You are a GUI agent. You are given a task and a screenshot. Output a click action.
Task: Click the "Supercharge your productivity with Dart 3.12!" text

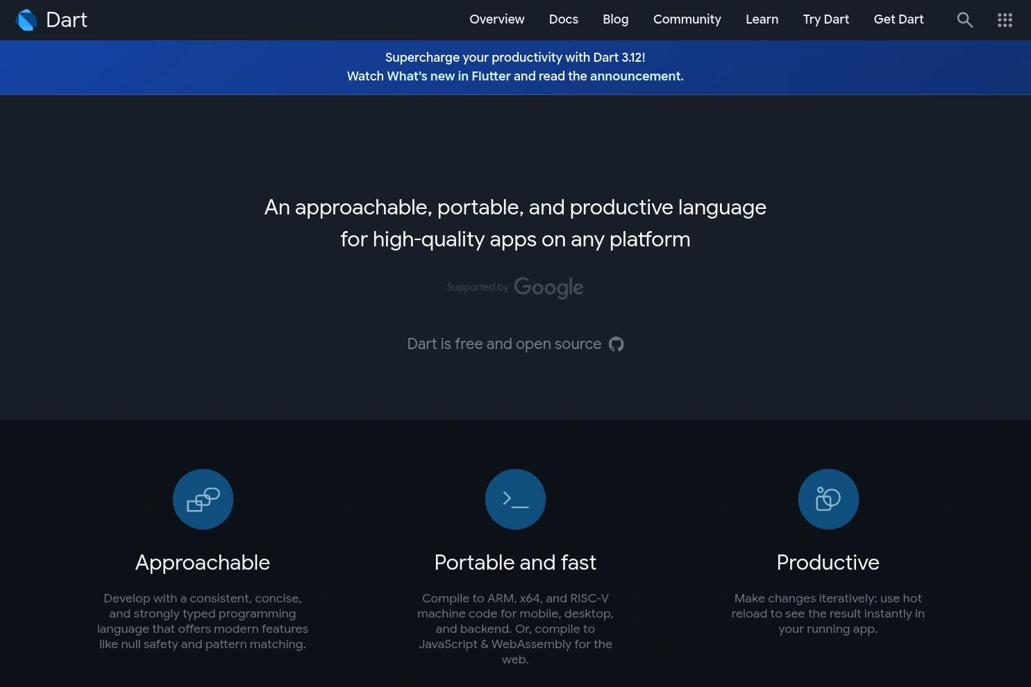coord(515,58)
